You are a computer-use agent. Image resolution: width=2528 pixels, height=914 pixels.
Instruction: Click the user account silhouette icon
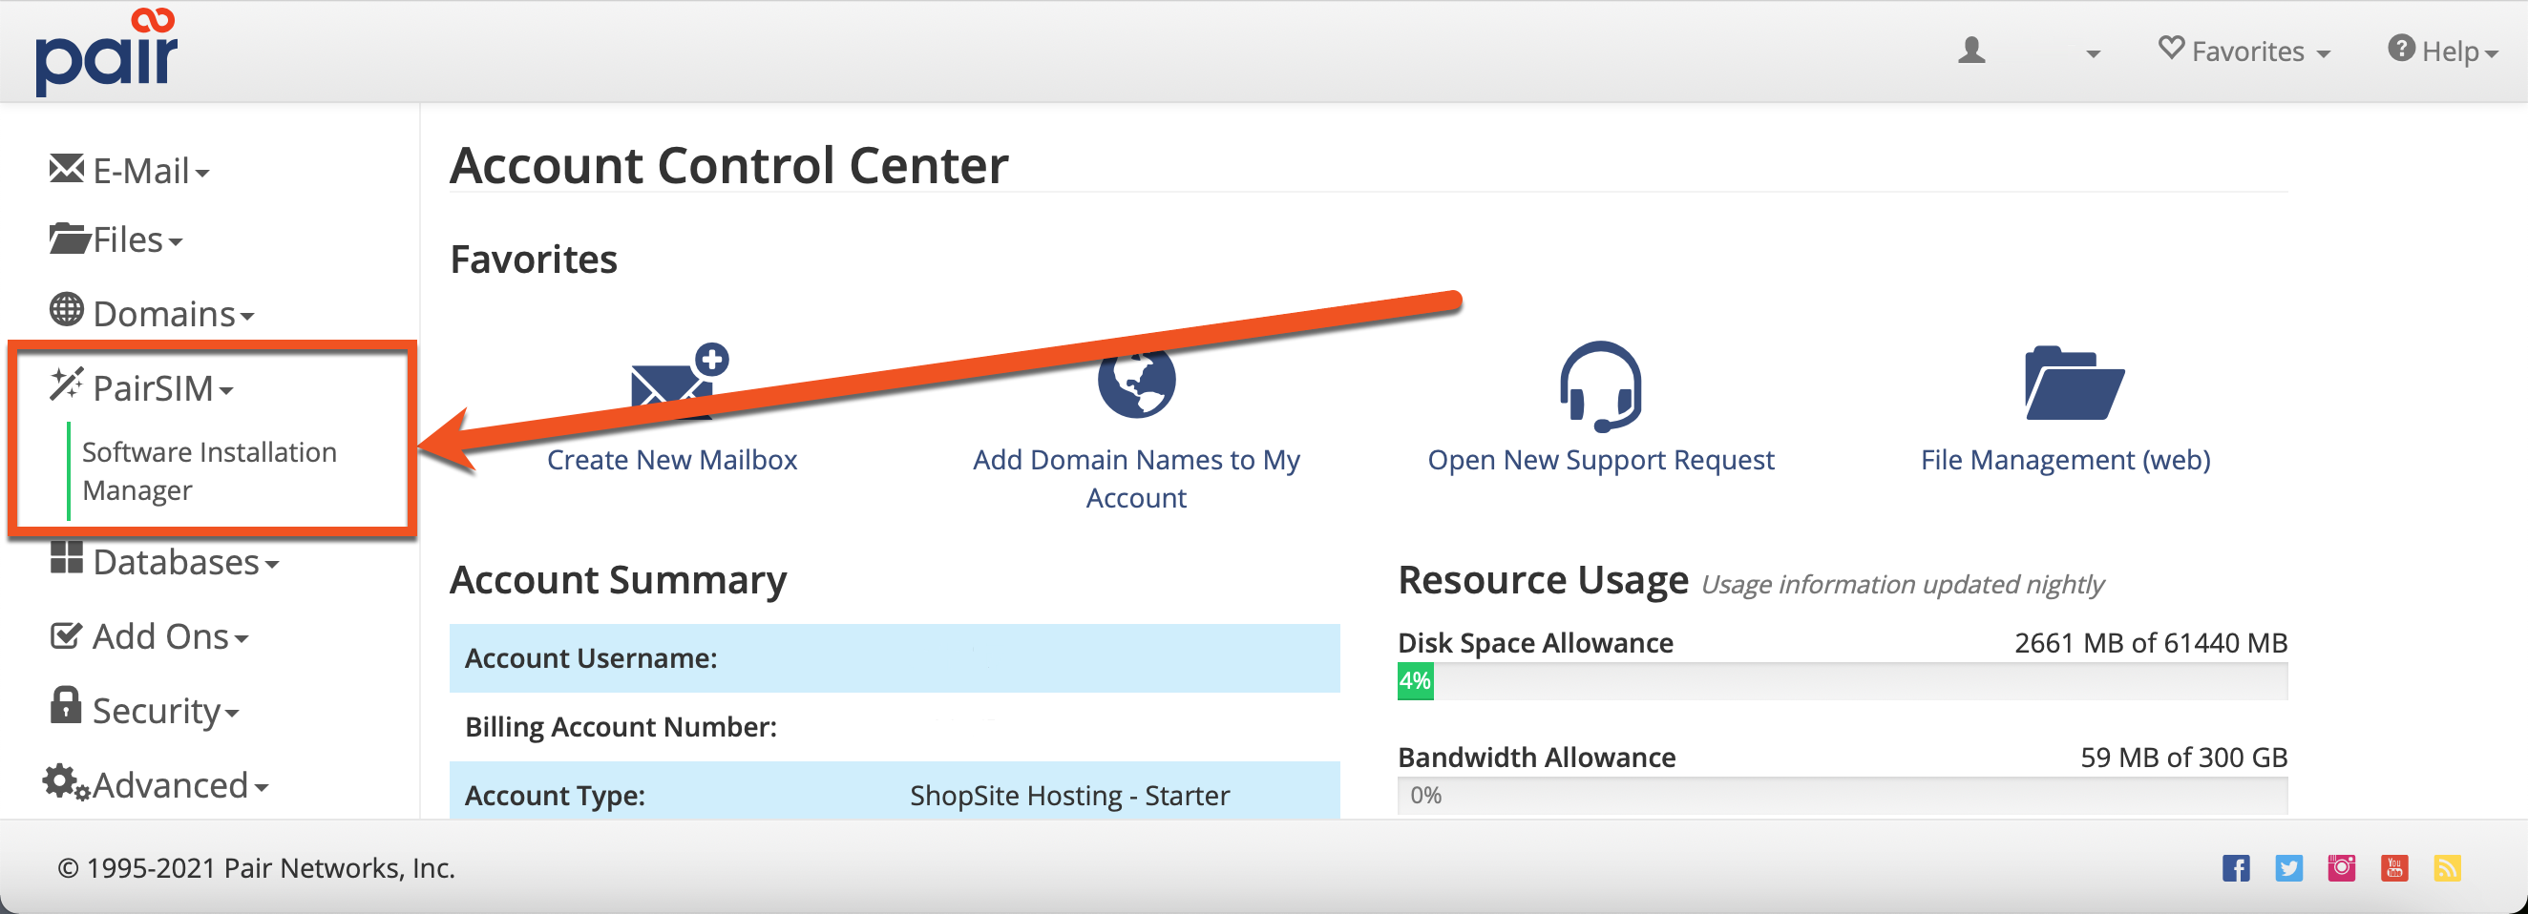[1971, 50]
